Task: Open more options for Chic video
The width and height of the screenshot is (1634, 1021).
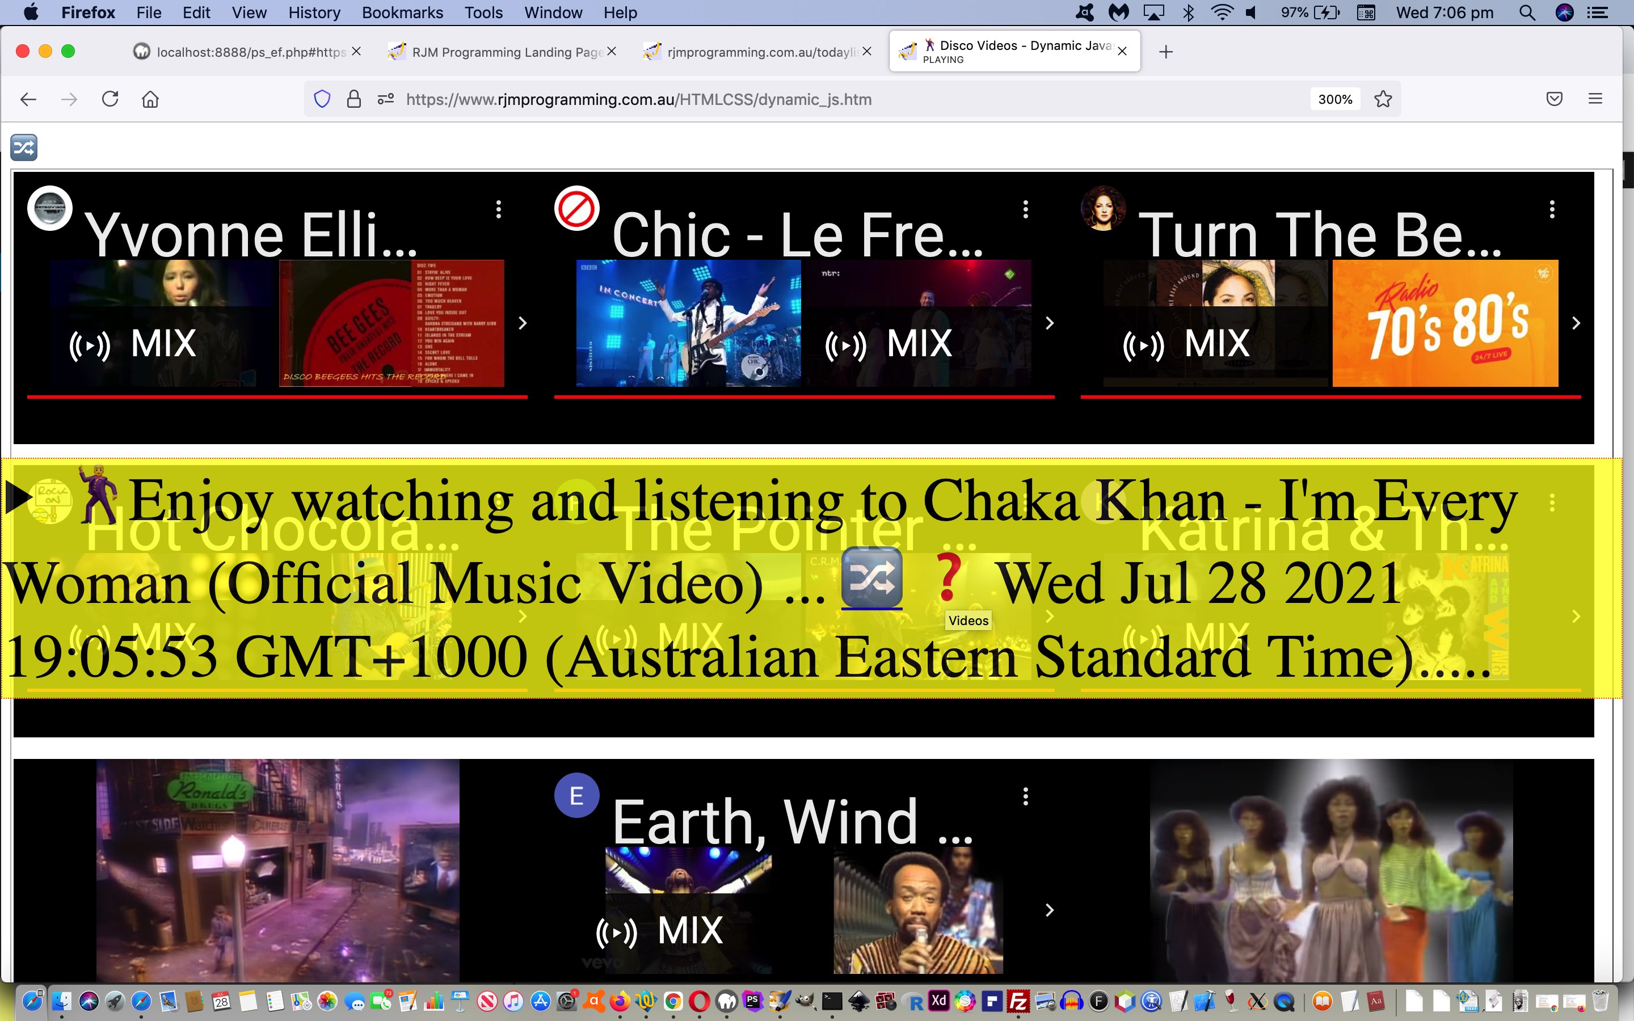Action: tap(1025, 209)
